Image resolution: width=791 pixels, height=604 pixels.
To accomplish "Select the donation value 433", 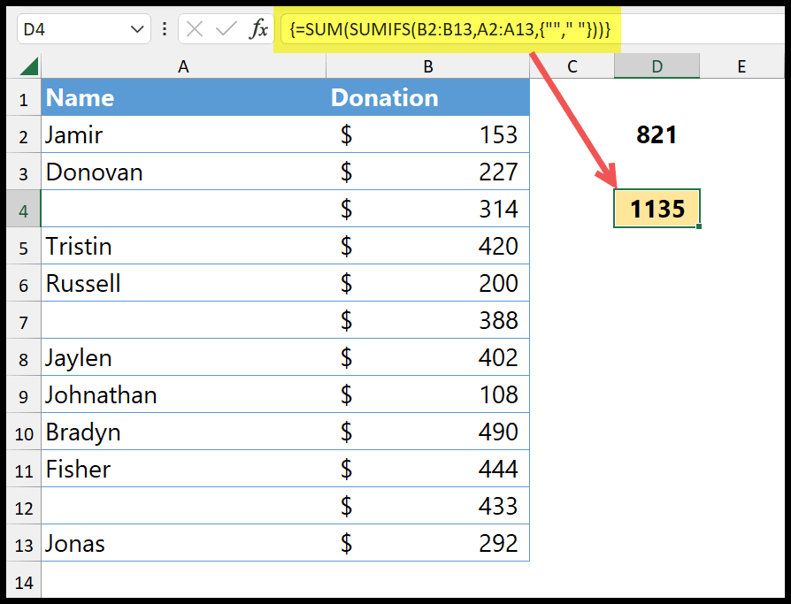I will tap(427, 506).
